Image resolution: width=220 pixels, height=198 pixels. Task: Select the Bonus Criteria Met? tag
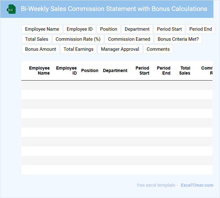178,39
